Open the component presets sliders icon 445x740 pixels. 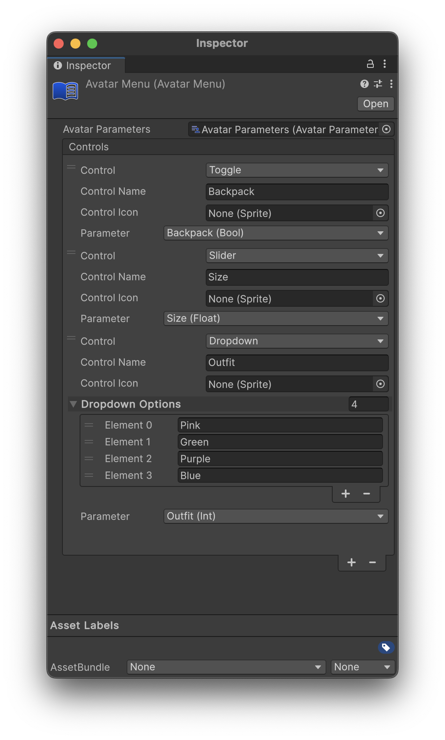pyautogui.click(x=378, y=84)
